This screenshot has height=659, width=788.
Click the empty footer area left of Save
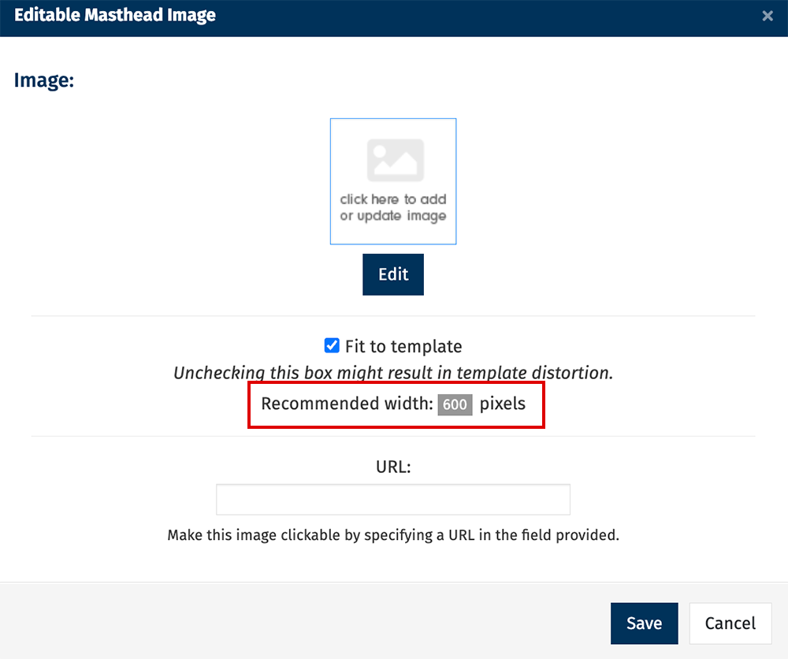tap(299, 623)
